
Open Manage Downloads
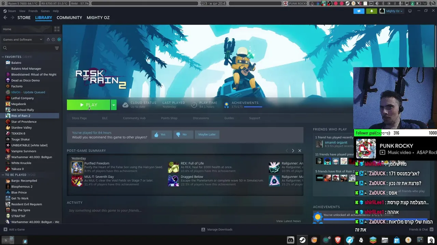click(x=217, y=229)
